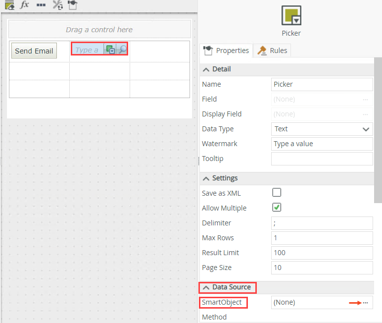Open SmartObject ellipsis browse button
This screenshot has height=323, width=382.
(365, 303)
